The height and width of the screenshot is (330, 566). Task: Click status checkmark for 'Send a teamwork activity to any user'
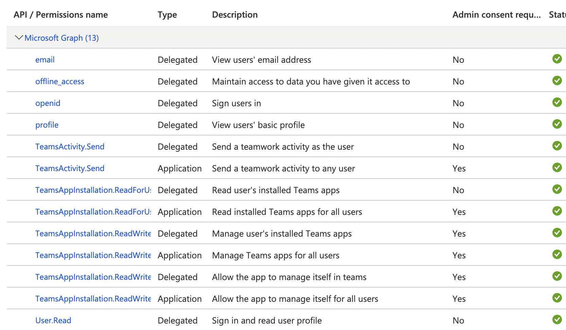(x=557, y=167)
